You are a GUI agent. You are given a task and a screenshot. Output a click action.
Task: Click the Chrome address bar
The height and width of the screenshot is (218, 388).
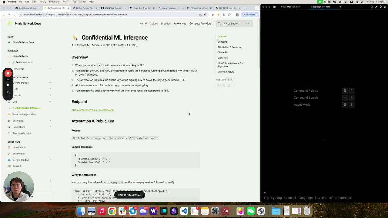point(109,15)
